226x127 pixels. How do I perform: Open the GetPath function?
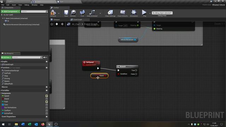(x=7, y=73)
